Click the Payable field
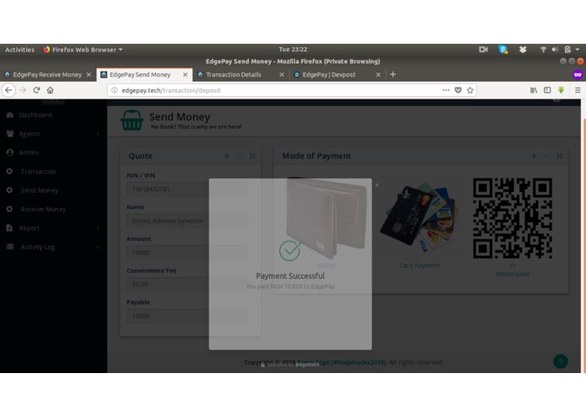This screenshot has height=416, width=586. coord(187,316)
